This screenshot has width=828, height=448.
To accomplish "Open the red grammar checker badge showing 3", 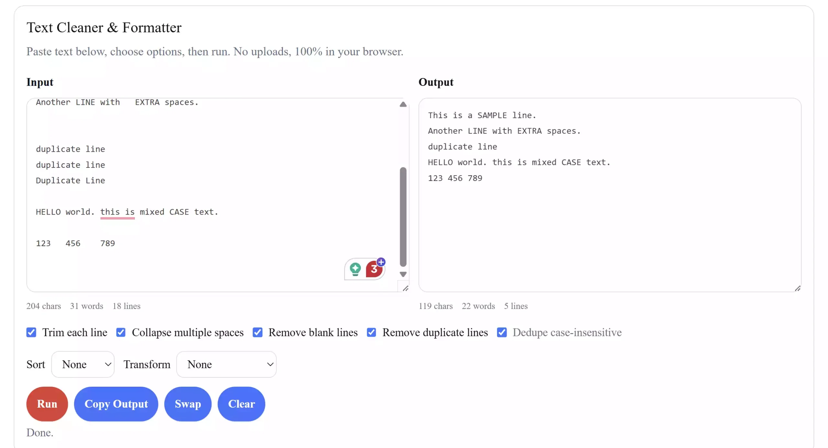I will pos(374,270).
